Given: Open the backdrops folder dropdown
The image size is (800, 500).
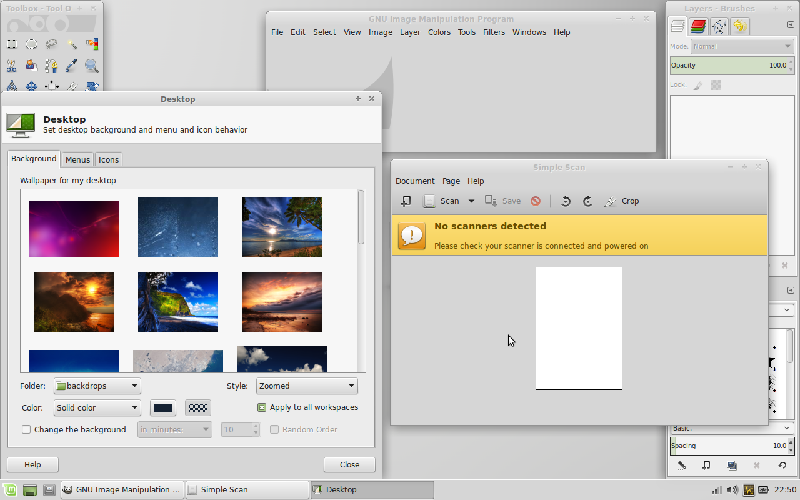Looking at the screenshot, I should [97, 386].
